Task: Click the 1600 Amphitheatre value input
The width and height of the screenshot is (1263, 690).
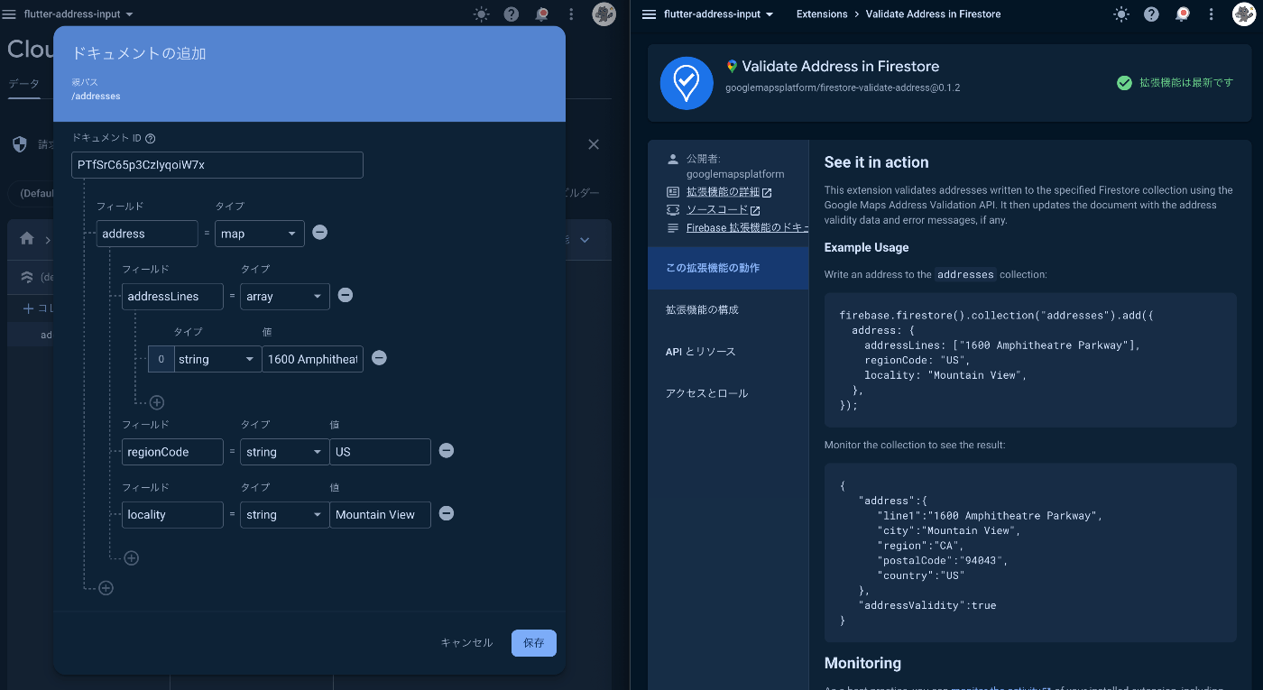Action: (313, 359)
